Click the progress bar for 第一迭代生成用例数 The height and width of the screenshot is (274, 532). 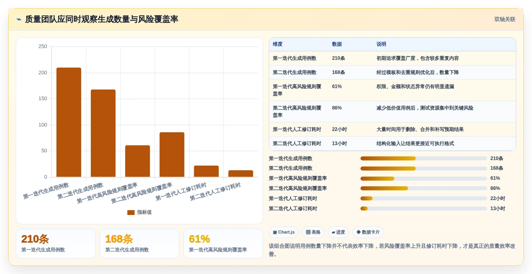(x=424, y=158)
